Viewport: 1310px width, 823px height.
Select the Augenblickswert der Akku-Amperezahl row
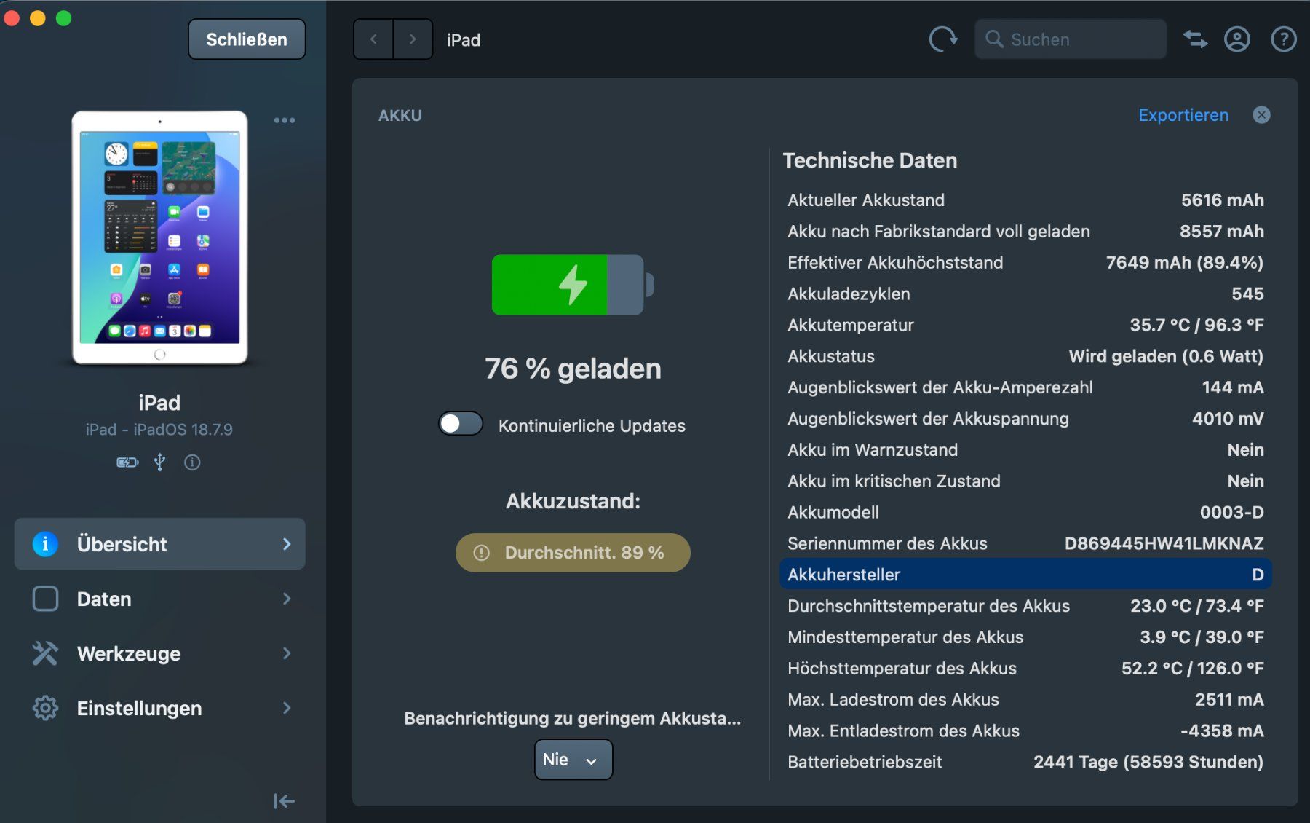(x=1025, y=387)
